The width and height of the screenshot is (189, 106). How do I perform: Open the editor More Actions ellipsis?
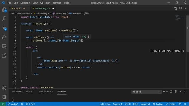(x=185, y=8)
